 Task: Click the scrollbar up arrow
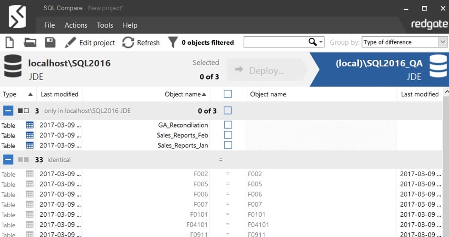(x=446, y=92)
